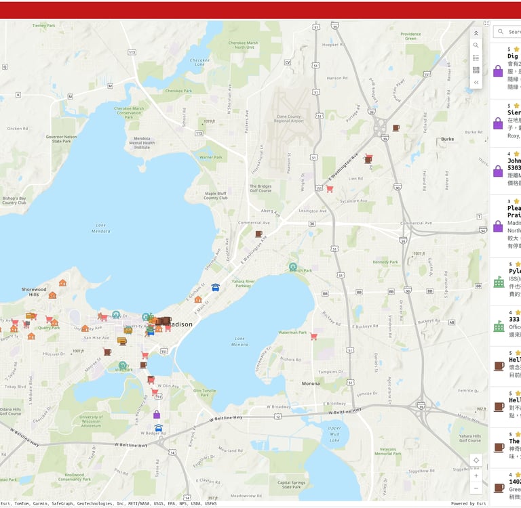Screen dimensions: 521x508
Task: Open the 'The' listing coffee cup icon
Action: coord(499,447)
